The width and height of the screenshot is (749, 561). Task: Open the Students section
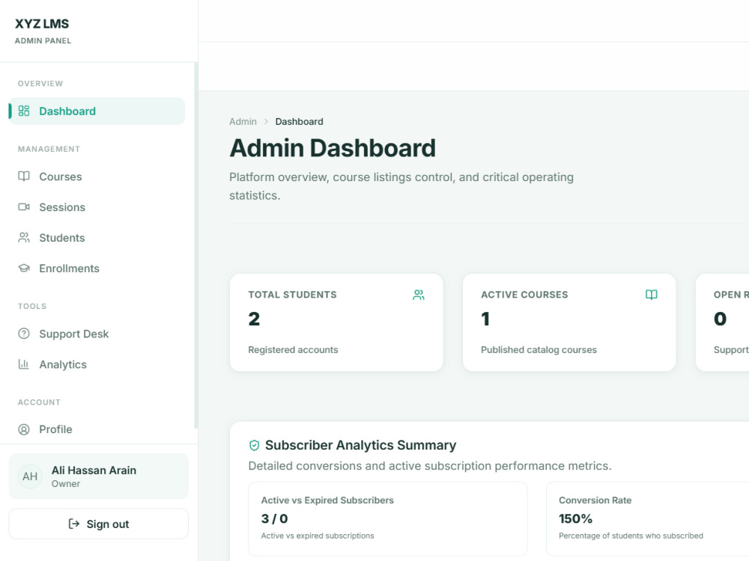click(x=97, y=238)
